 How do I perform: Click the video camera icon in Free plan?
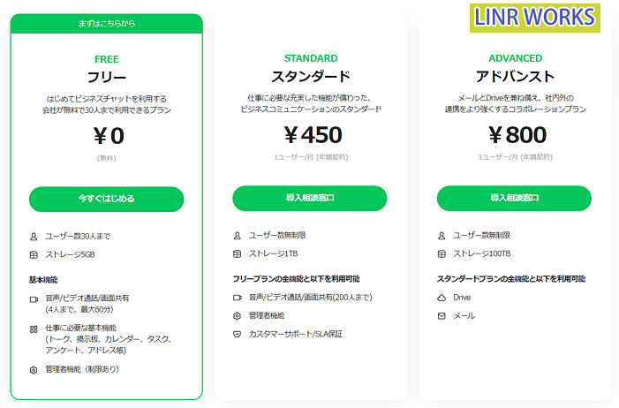(x=34, y=299)
